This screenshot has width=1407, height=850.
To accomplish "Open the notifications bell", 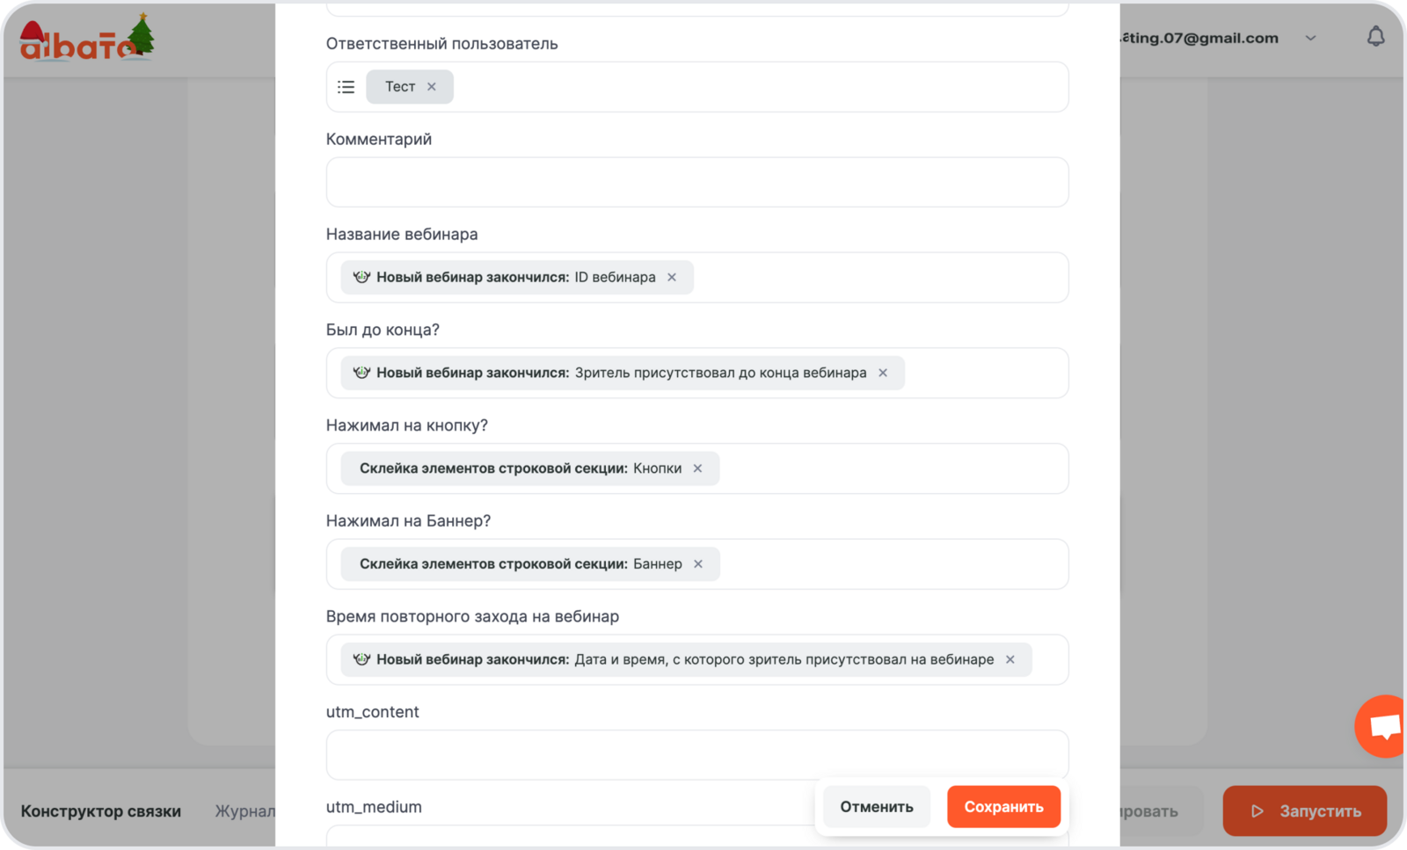I will tap(1375, 37).
